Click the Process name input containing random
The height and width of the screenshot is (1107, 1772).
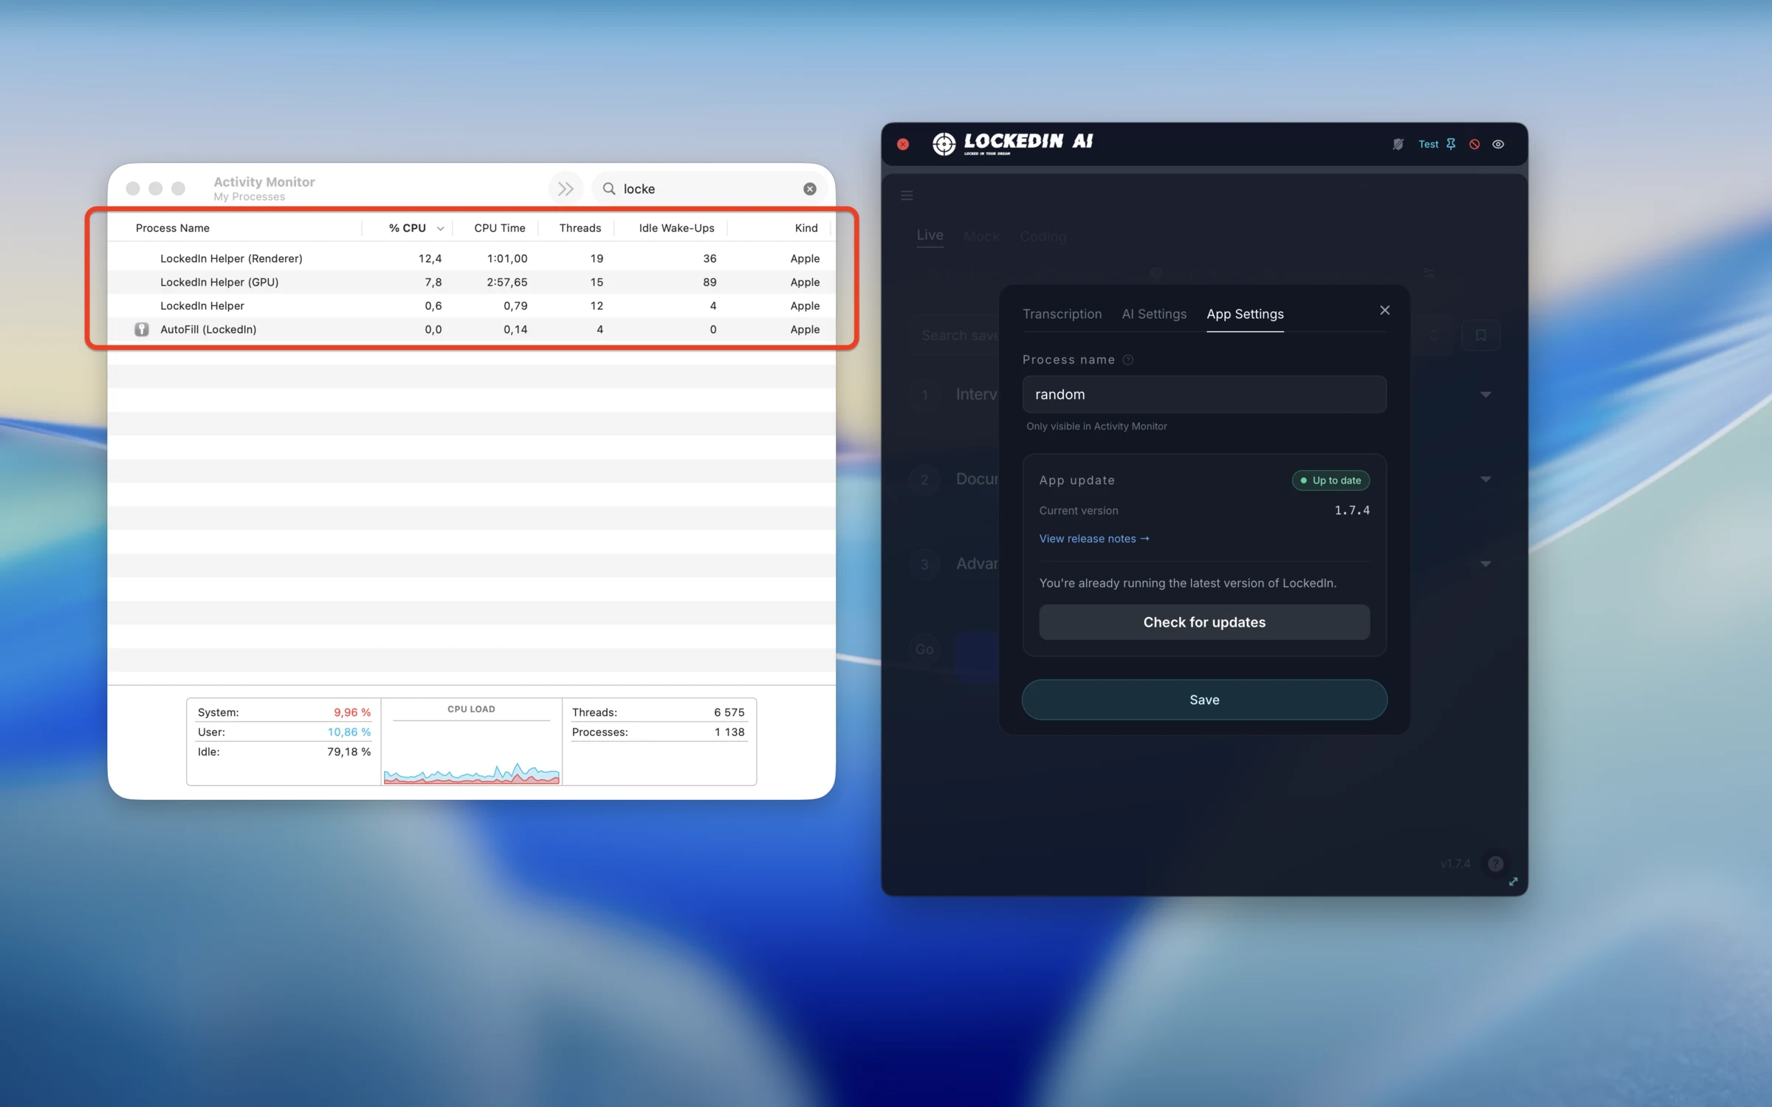(1204, 394)
